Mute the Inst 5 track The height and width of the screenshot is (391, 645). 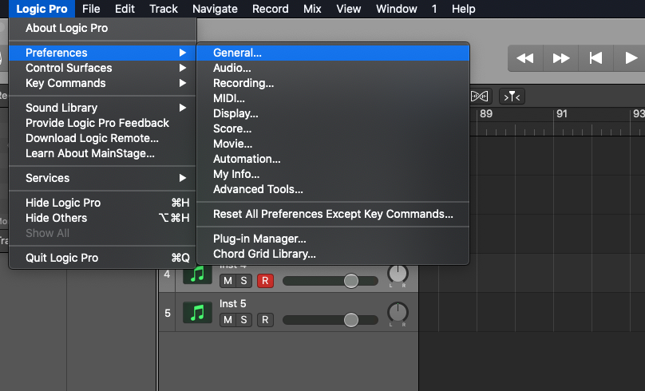tap(228, 320)
